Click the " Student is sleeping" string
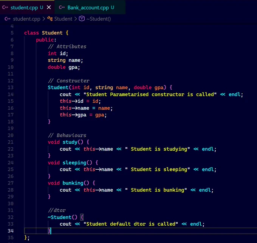257x243 pixels. coord(158,169)
